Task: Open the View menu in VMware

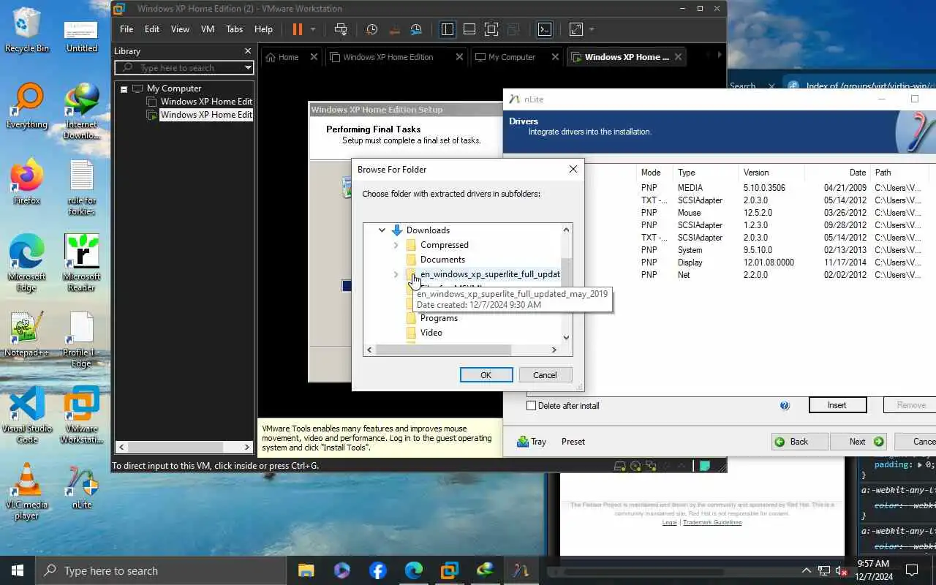Action: tap(180, 29)
